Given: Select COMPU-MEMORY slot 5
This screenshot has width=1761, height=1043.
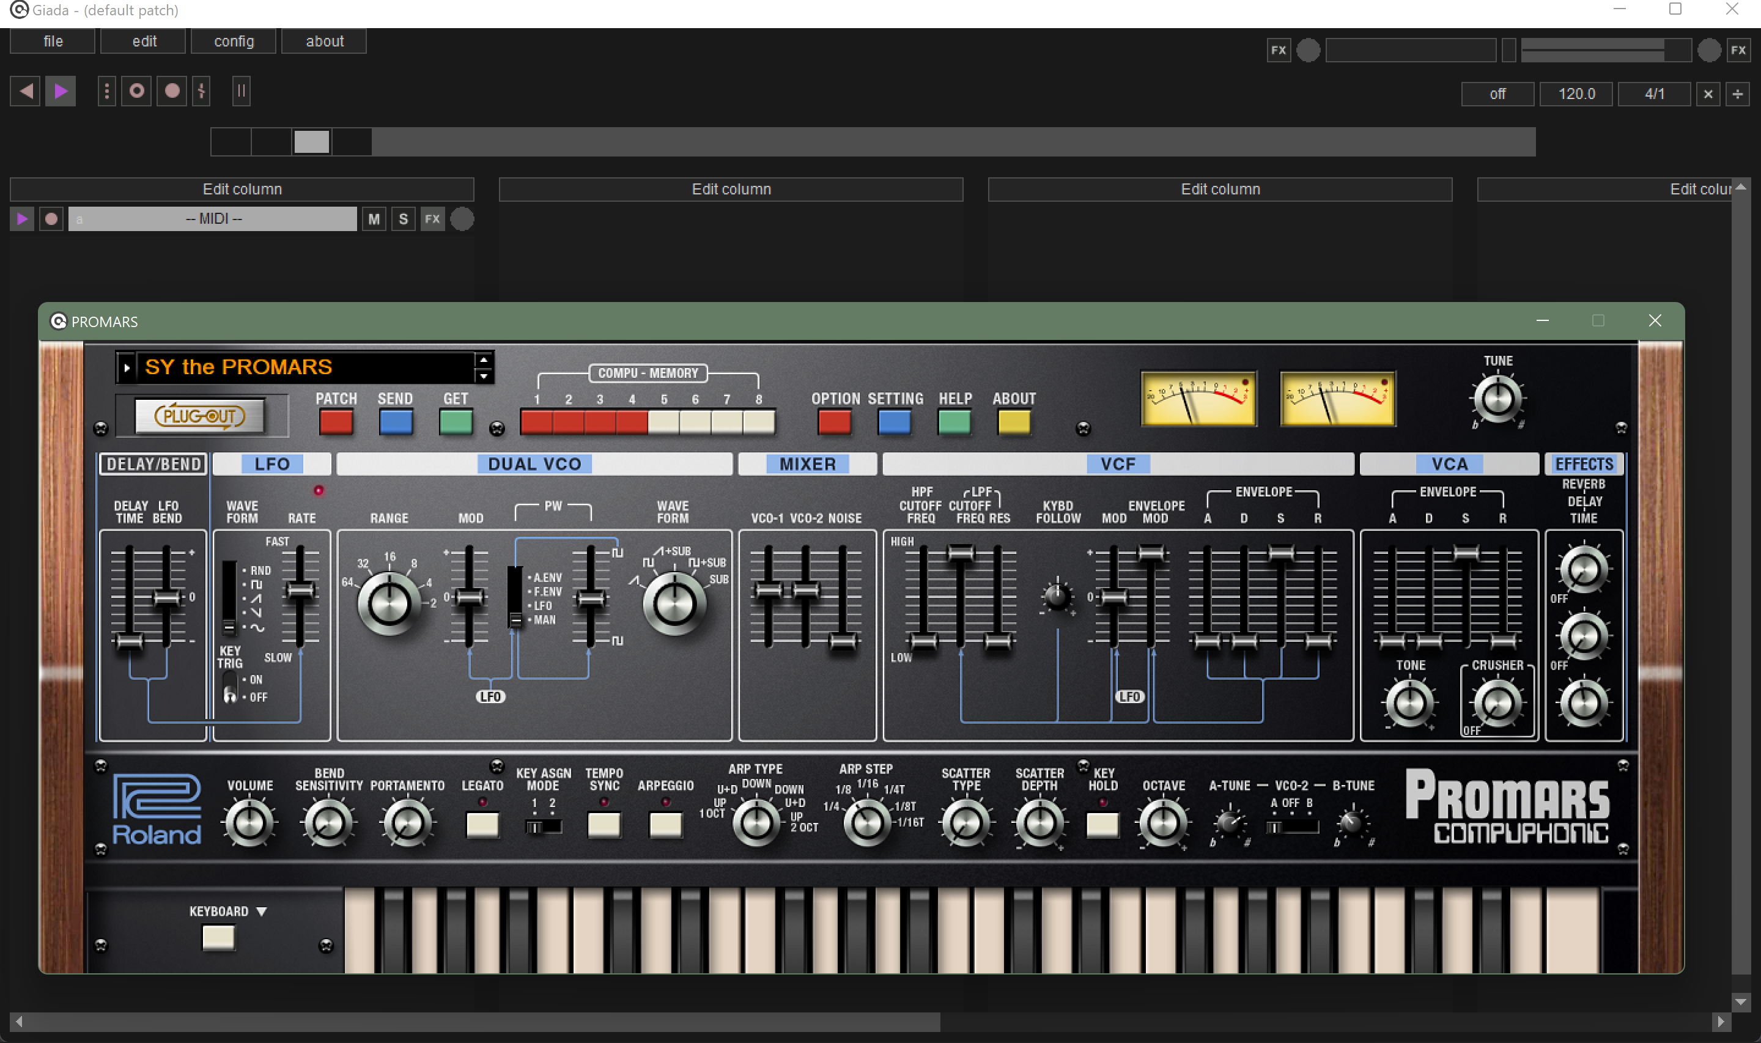Looking at the screenshot, I should [x=663, y=422].
